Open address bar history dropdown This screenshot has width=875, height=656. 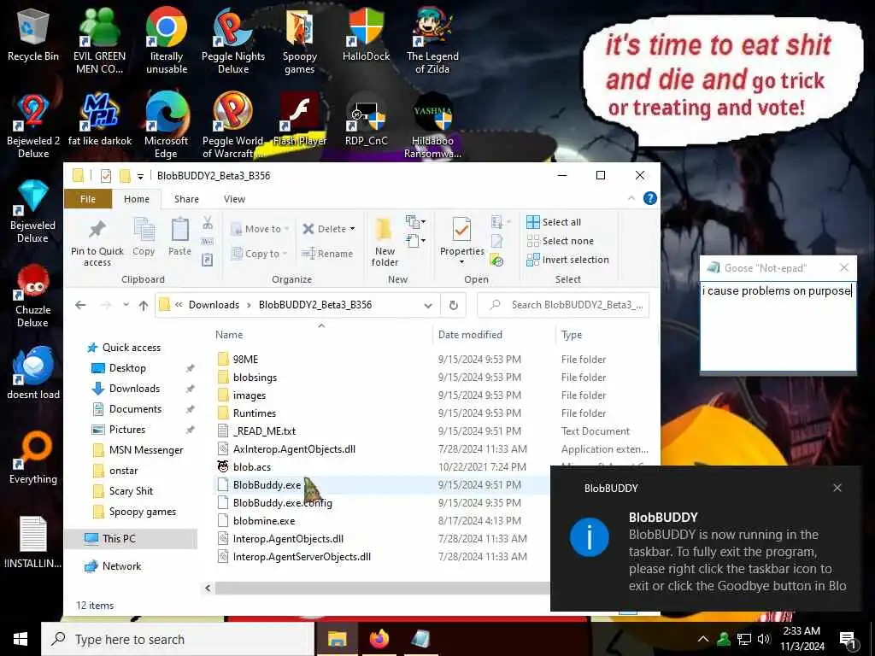pos(428,305)
